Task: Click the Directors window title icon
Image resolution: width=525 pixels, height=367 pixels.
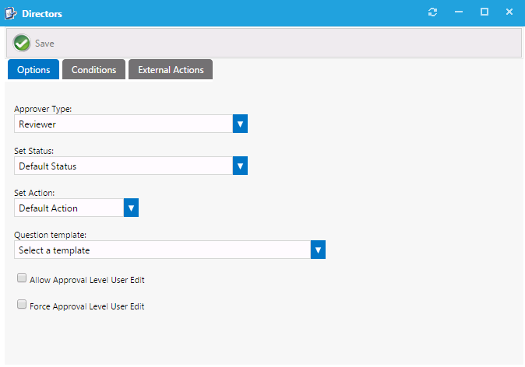Action: click(11, 13)
